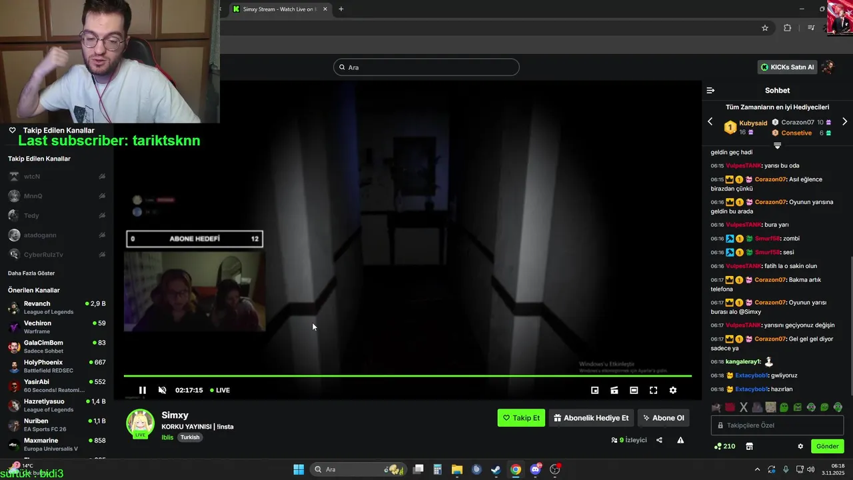Viewport: 853px width, 480px height.
Task: Share the stream via share icon
Action: 659,440
